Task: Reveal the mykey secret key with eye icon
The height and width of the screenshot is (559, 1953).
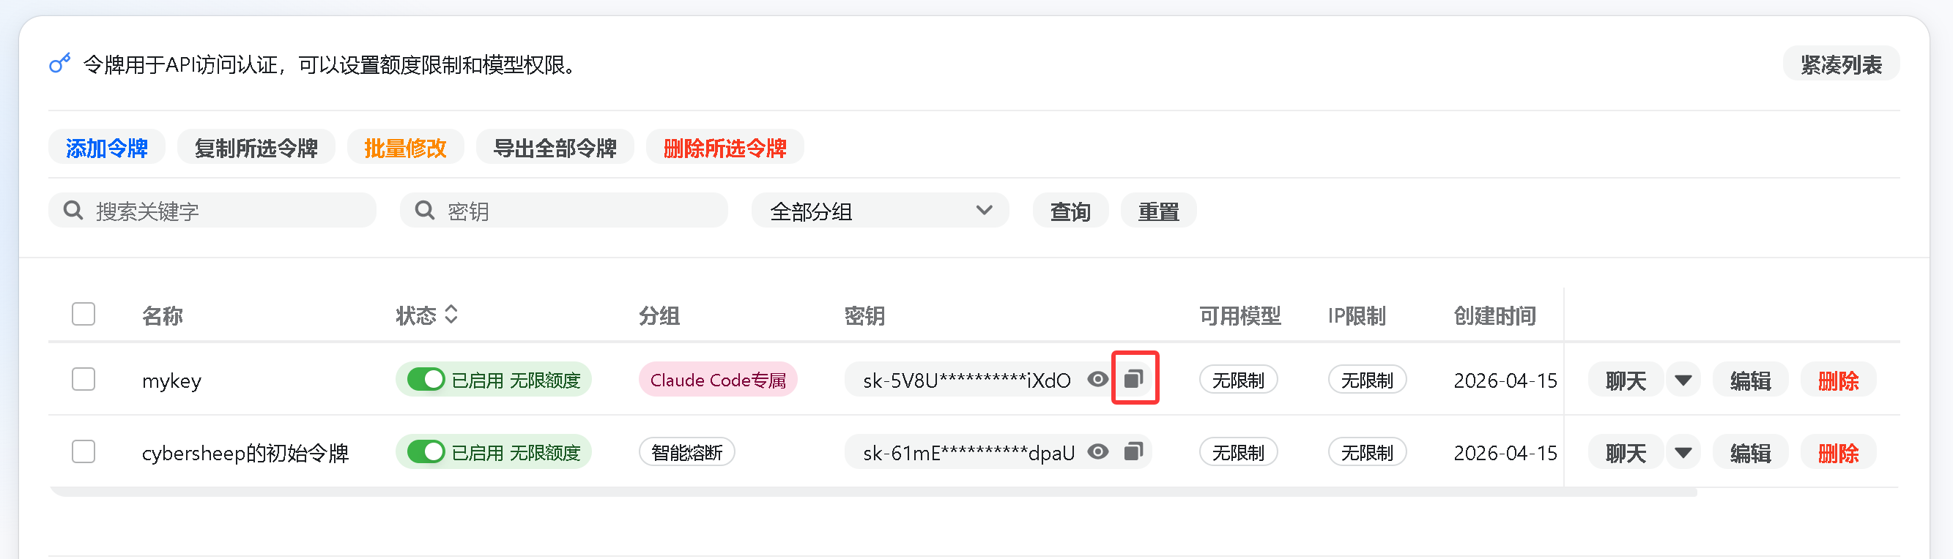Action: coord(1097,379)
